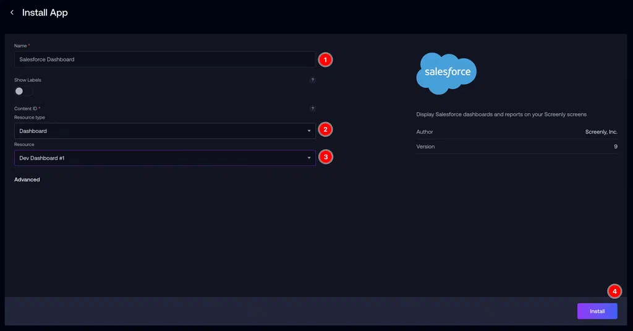Expand the Advanced section
The height and width of the screenshot is (331, 633).
pos(27,179)
